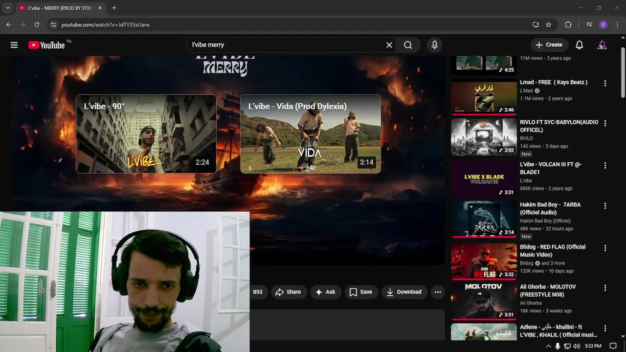
Task: Click the 853 count button
Action: pyautogui.click(x=258, y=292)
